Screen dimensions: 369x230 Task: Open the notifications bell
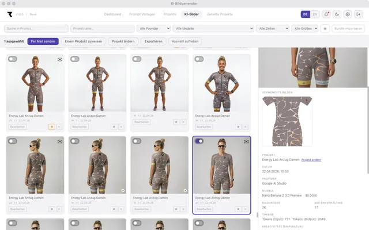(x=326, y=14)
